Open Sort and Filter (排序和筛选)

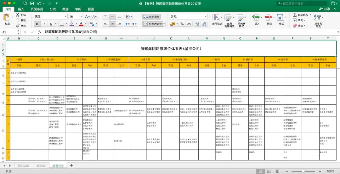pos(318,21)
